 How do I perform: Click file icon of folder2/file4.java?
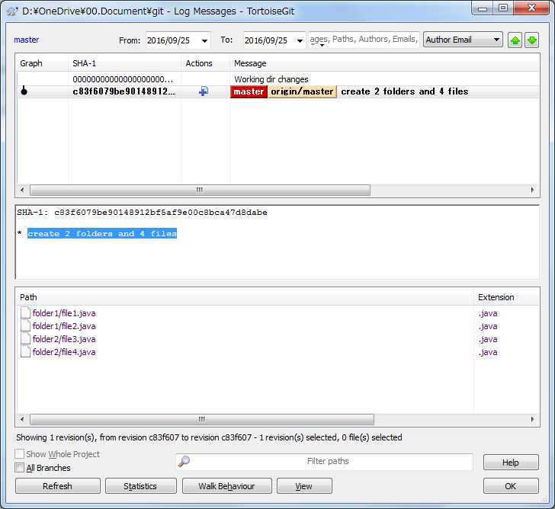(25, 351)
